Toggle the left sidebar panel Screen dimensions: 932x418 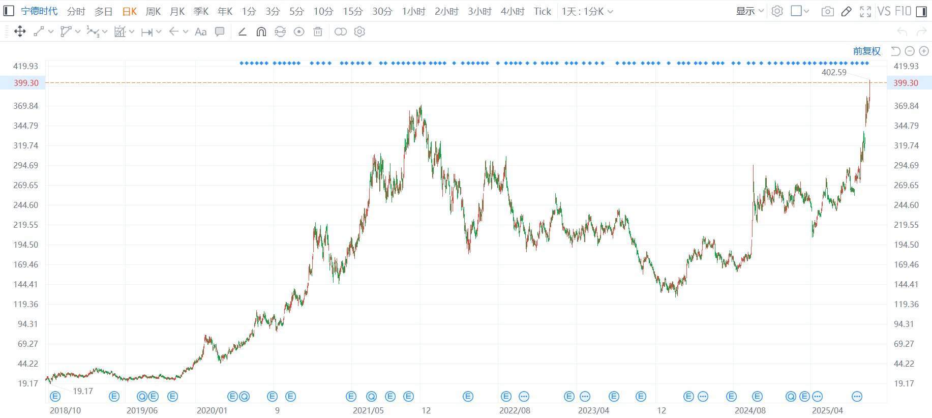[x=9, y=11]
